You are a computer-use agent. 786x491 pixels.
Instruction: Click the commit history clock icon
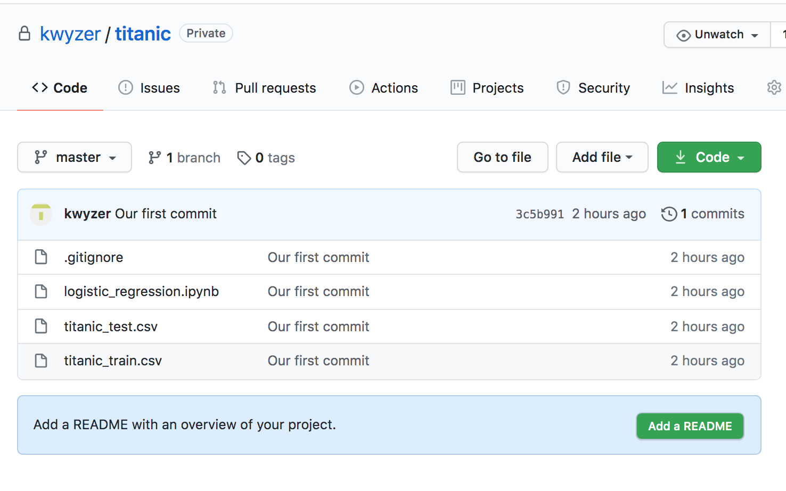[x=669, y=214]
